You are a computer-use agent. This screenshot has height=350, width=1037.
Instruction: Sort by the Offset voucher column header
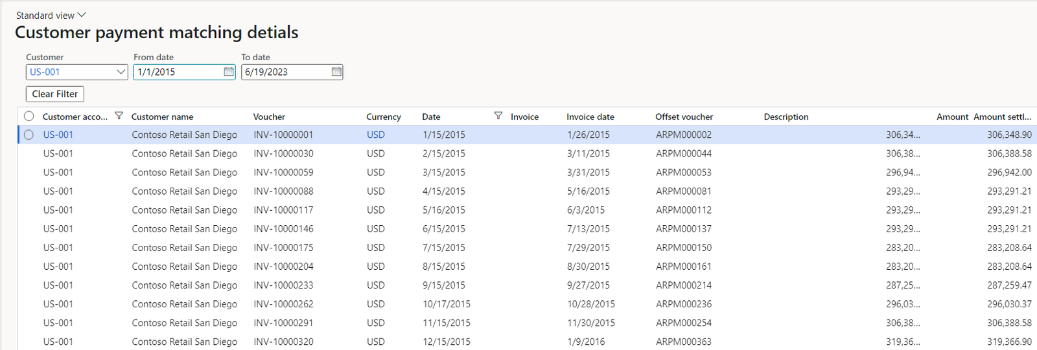tap(684, 116)
